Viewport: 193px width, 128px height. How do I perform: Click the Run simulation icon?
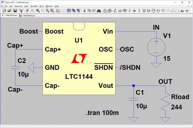pyautogui.click(x=27, y=11)
